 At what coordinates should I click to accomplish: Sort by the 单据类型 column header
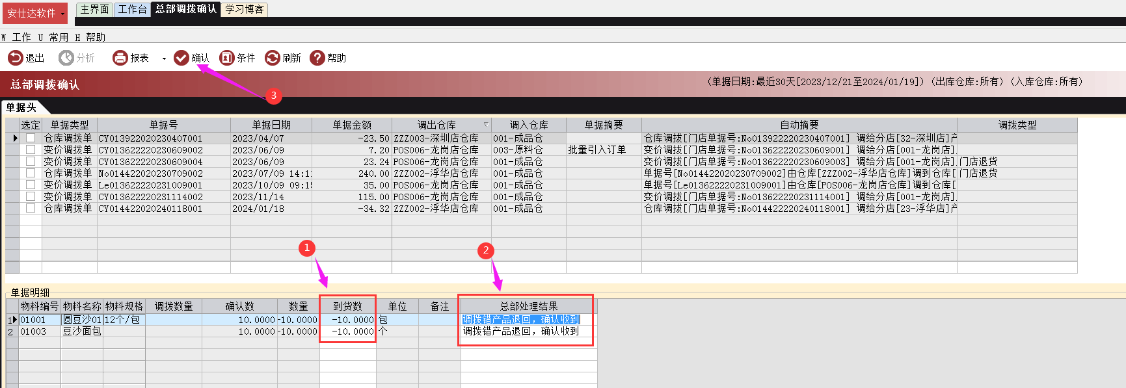70,125
